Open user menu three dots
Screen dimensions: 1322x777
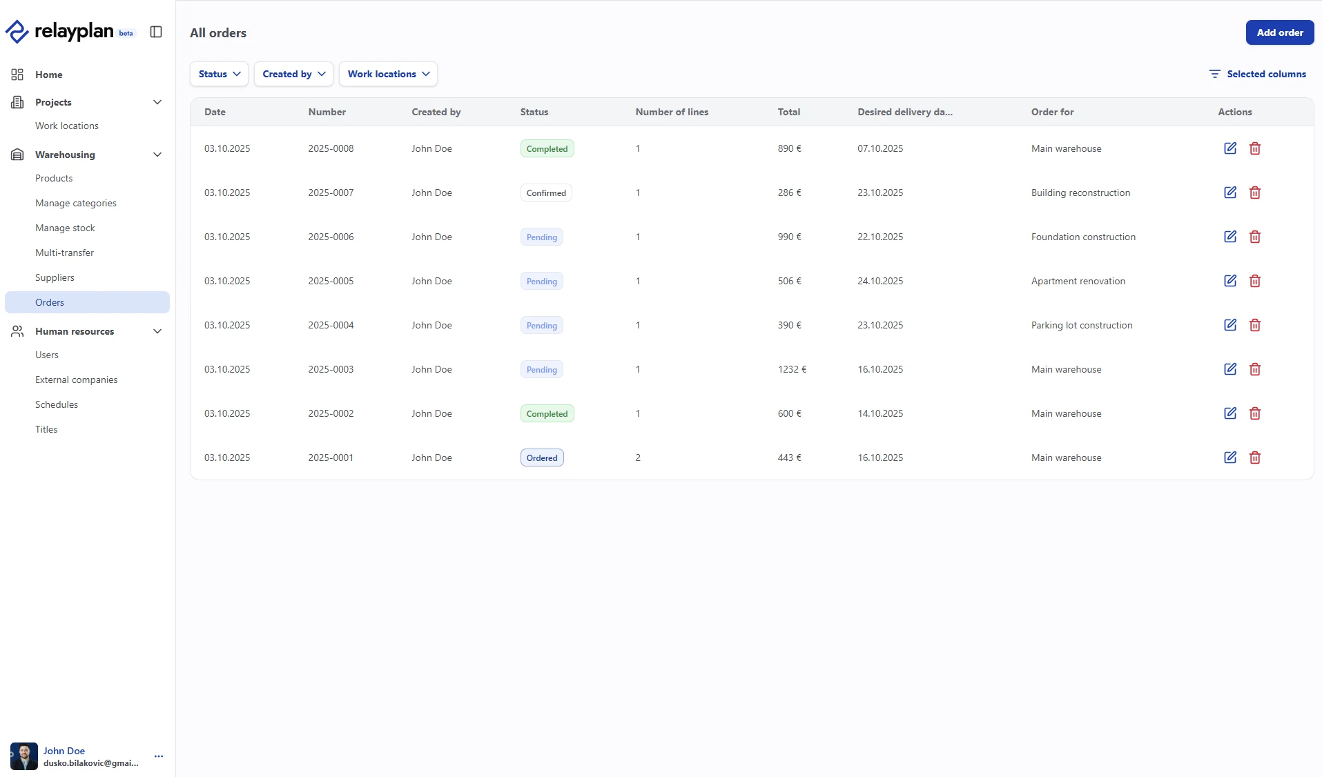coord(159,756)
